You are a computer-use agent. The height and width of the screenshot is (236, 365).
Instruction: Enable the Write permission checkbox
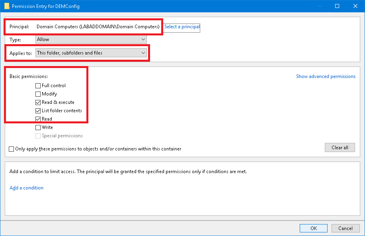tap(38, 127)
